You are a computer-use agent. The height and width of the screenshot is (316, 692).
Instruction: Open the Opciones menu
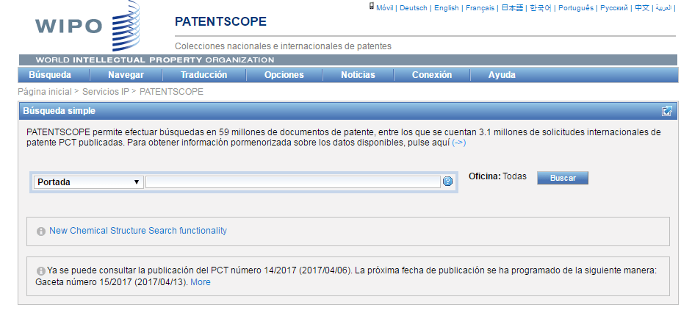coord(284,75)
